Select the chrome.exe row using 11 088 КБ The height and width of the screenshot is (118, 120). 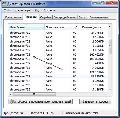pos(58,81)
